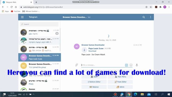
Task: Click the Admin bot button
Action: [x=120, y=87]
